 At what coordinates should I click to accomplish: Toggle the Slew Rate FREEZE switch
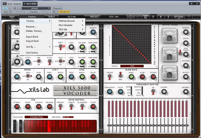tap(110, 77)
